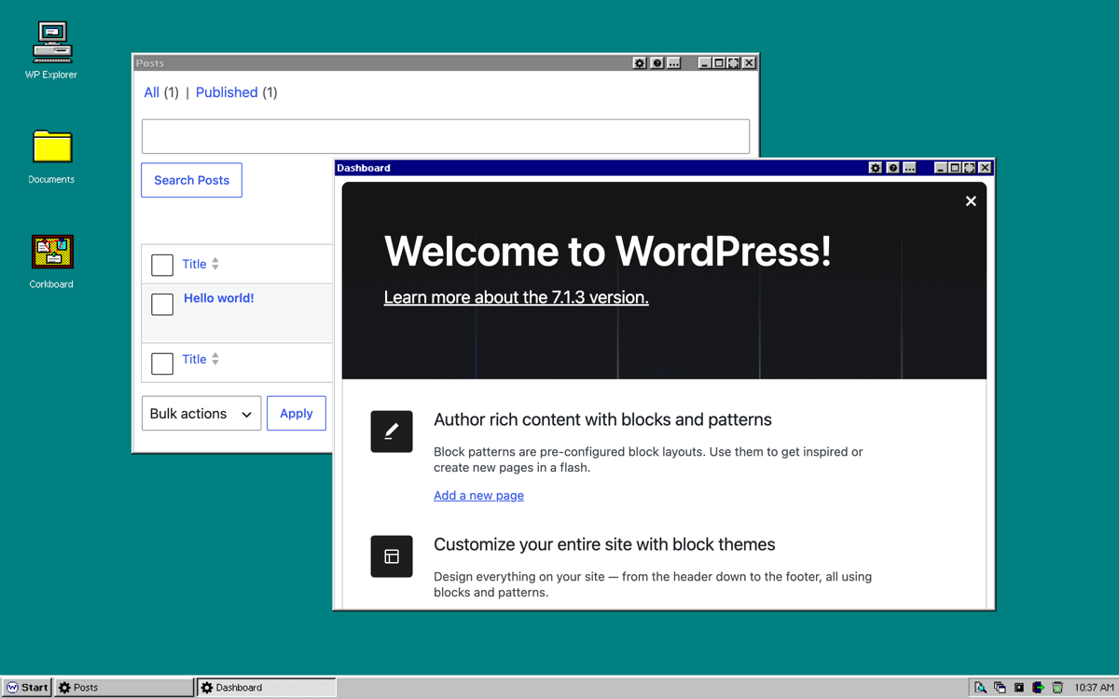Click the fullscreen icon on the Dashboard window
This screenshot has height=699, width=1119.
(970, 168)
